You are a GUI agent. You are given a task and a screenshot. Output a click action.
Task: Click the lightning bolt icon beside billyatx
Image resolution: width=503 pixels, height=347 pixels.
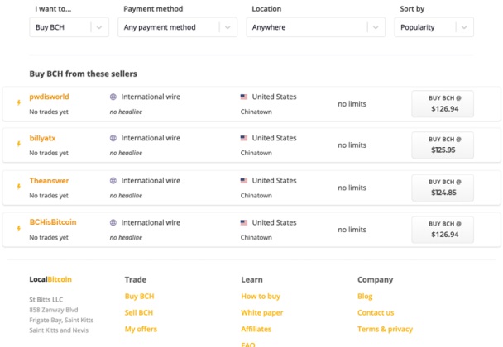point(18,145)
